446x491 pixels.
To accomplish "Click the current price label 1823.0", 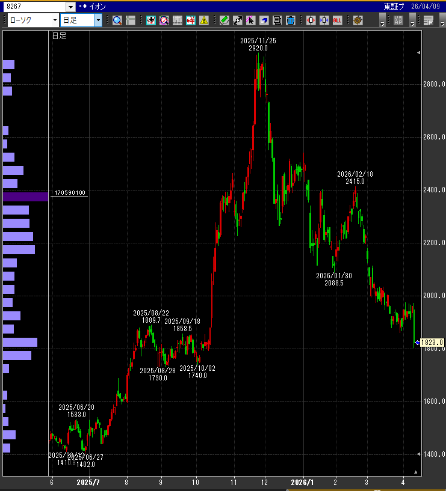I will click(x=432, y=343).
